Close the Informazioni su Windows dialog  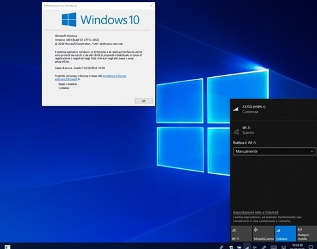[151, 6]
